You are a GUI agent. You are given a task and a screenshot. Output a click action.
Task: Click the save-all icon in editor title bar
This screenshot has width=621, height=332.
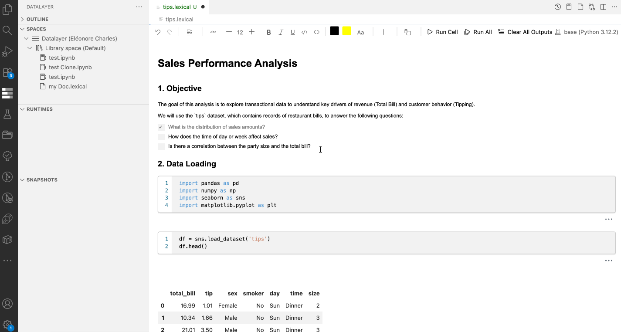pos(569,7)
